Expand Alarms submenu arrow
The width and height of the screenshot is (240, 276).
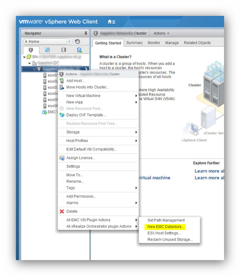[x=136, y=203]
